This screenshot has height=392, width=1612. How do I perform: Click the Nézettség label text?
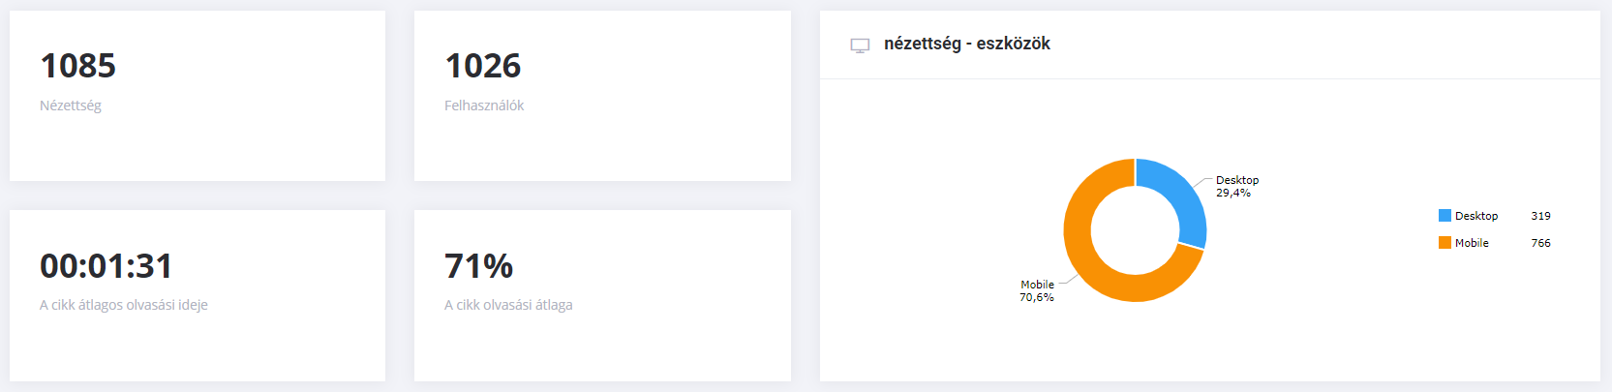coord(71,106)
